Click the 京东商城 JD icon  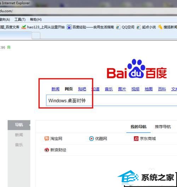click(136, 138)
